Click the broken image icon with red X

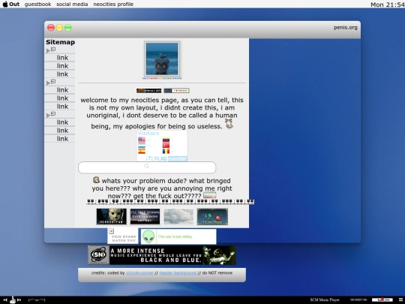(111, 231)
